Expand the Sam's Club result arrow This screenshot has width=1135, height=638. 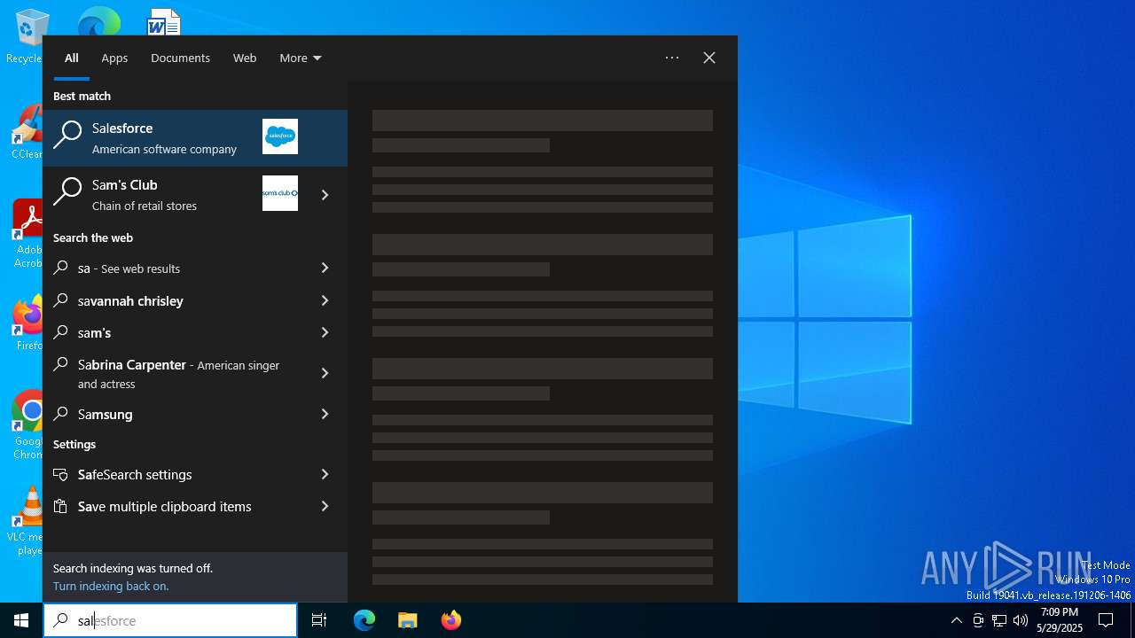(x=325, y=195)
